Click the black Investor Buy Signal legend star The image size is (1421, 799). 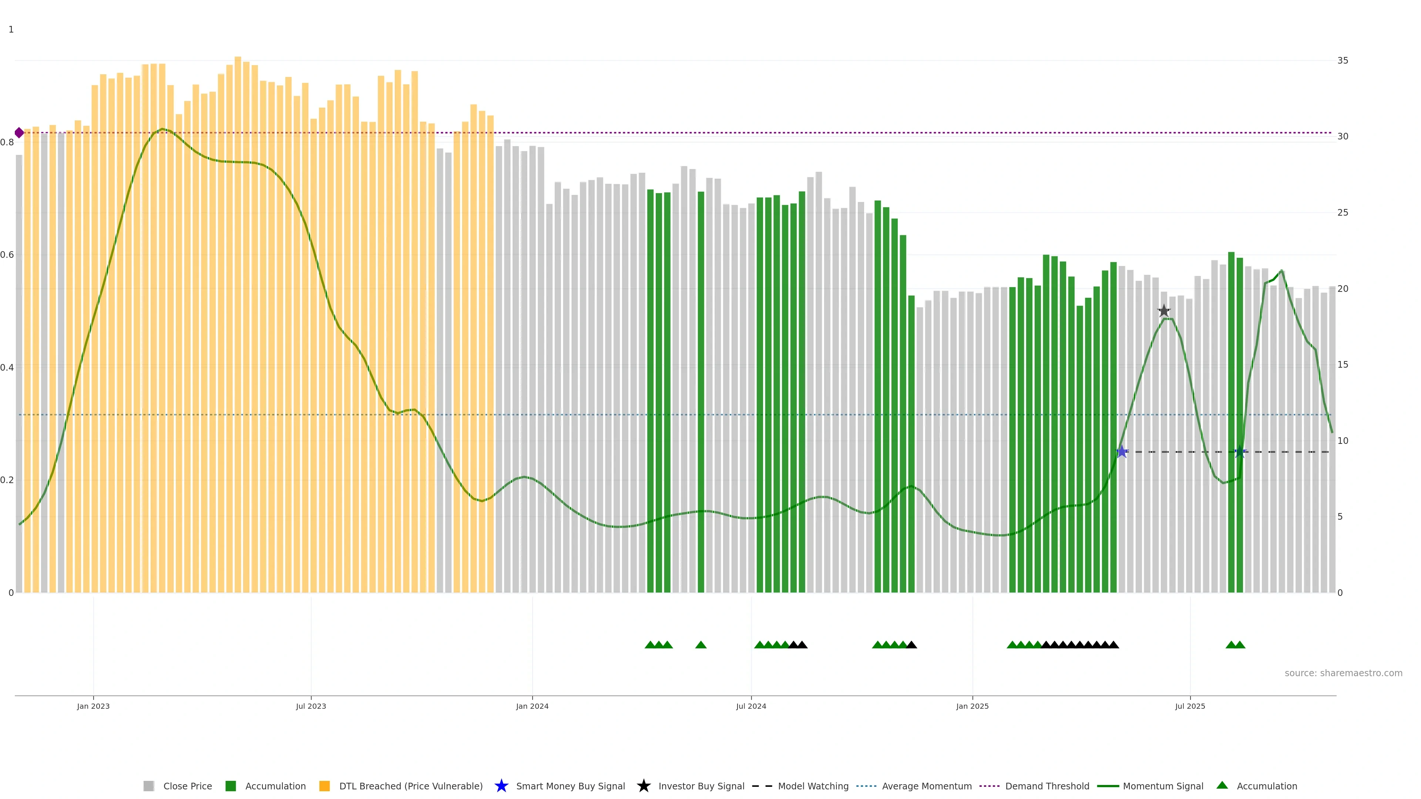tap(643, 786)
